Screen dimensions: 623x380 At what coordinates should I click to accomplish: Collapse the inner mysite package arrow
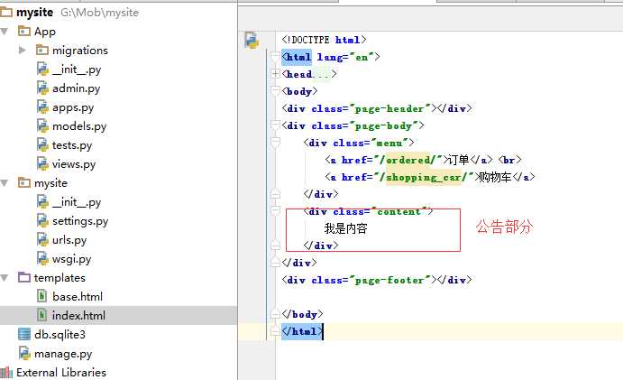(x=5, y=182)
